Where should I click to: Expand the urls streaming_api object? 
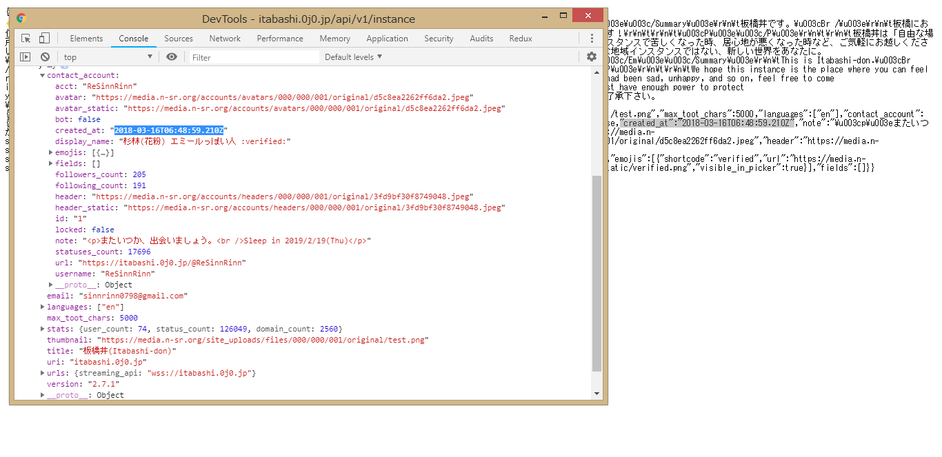pos(42,373)
